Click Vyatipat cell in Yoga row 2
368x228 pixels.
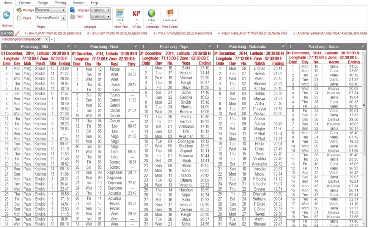186,73
